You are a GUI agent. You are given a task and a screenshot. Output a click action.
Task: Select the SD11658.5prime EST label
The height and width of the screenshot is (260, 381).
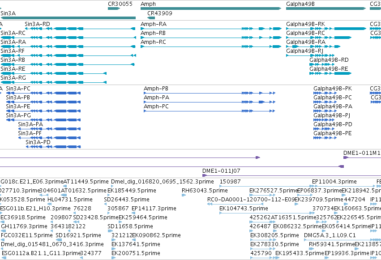click(130, 226)
